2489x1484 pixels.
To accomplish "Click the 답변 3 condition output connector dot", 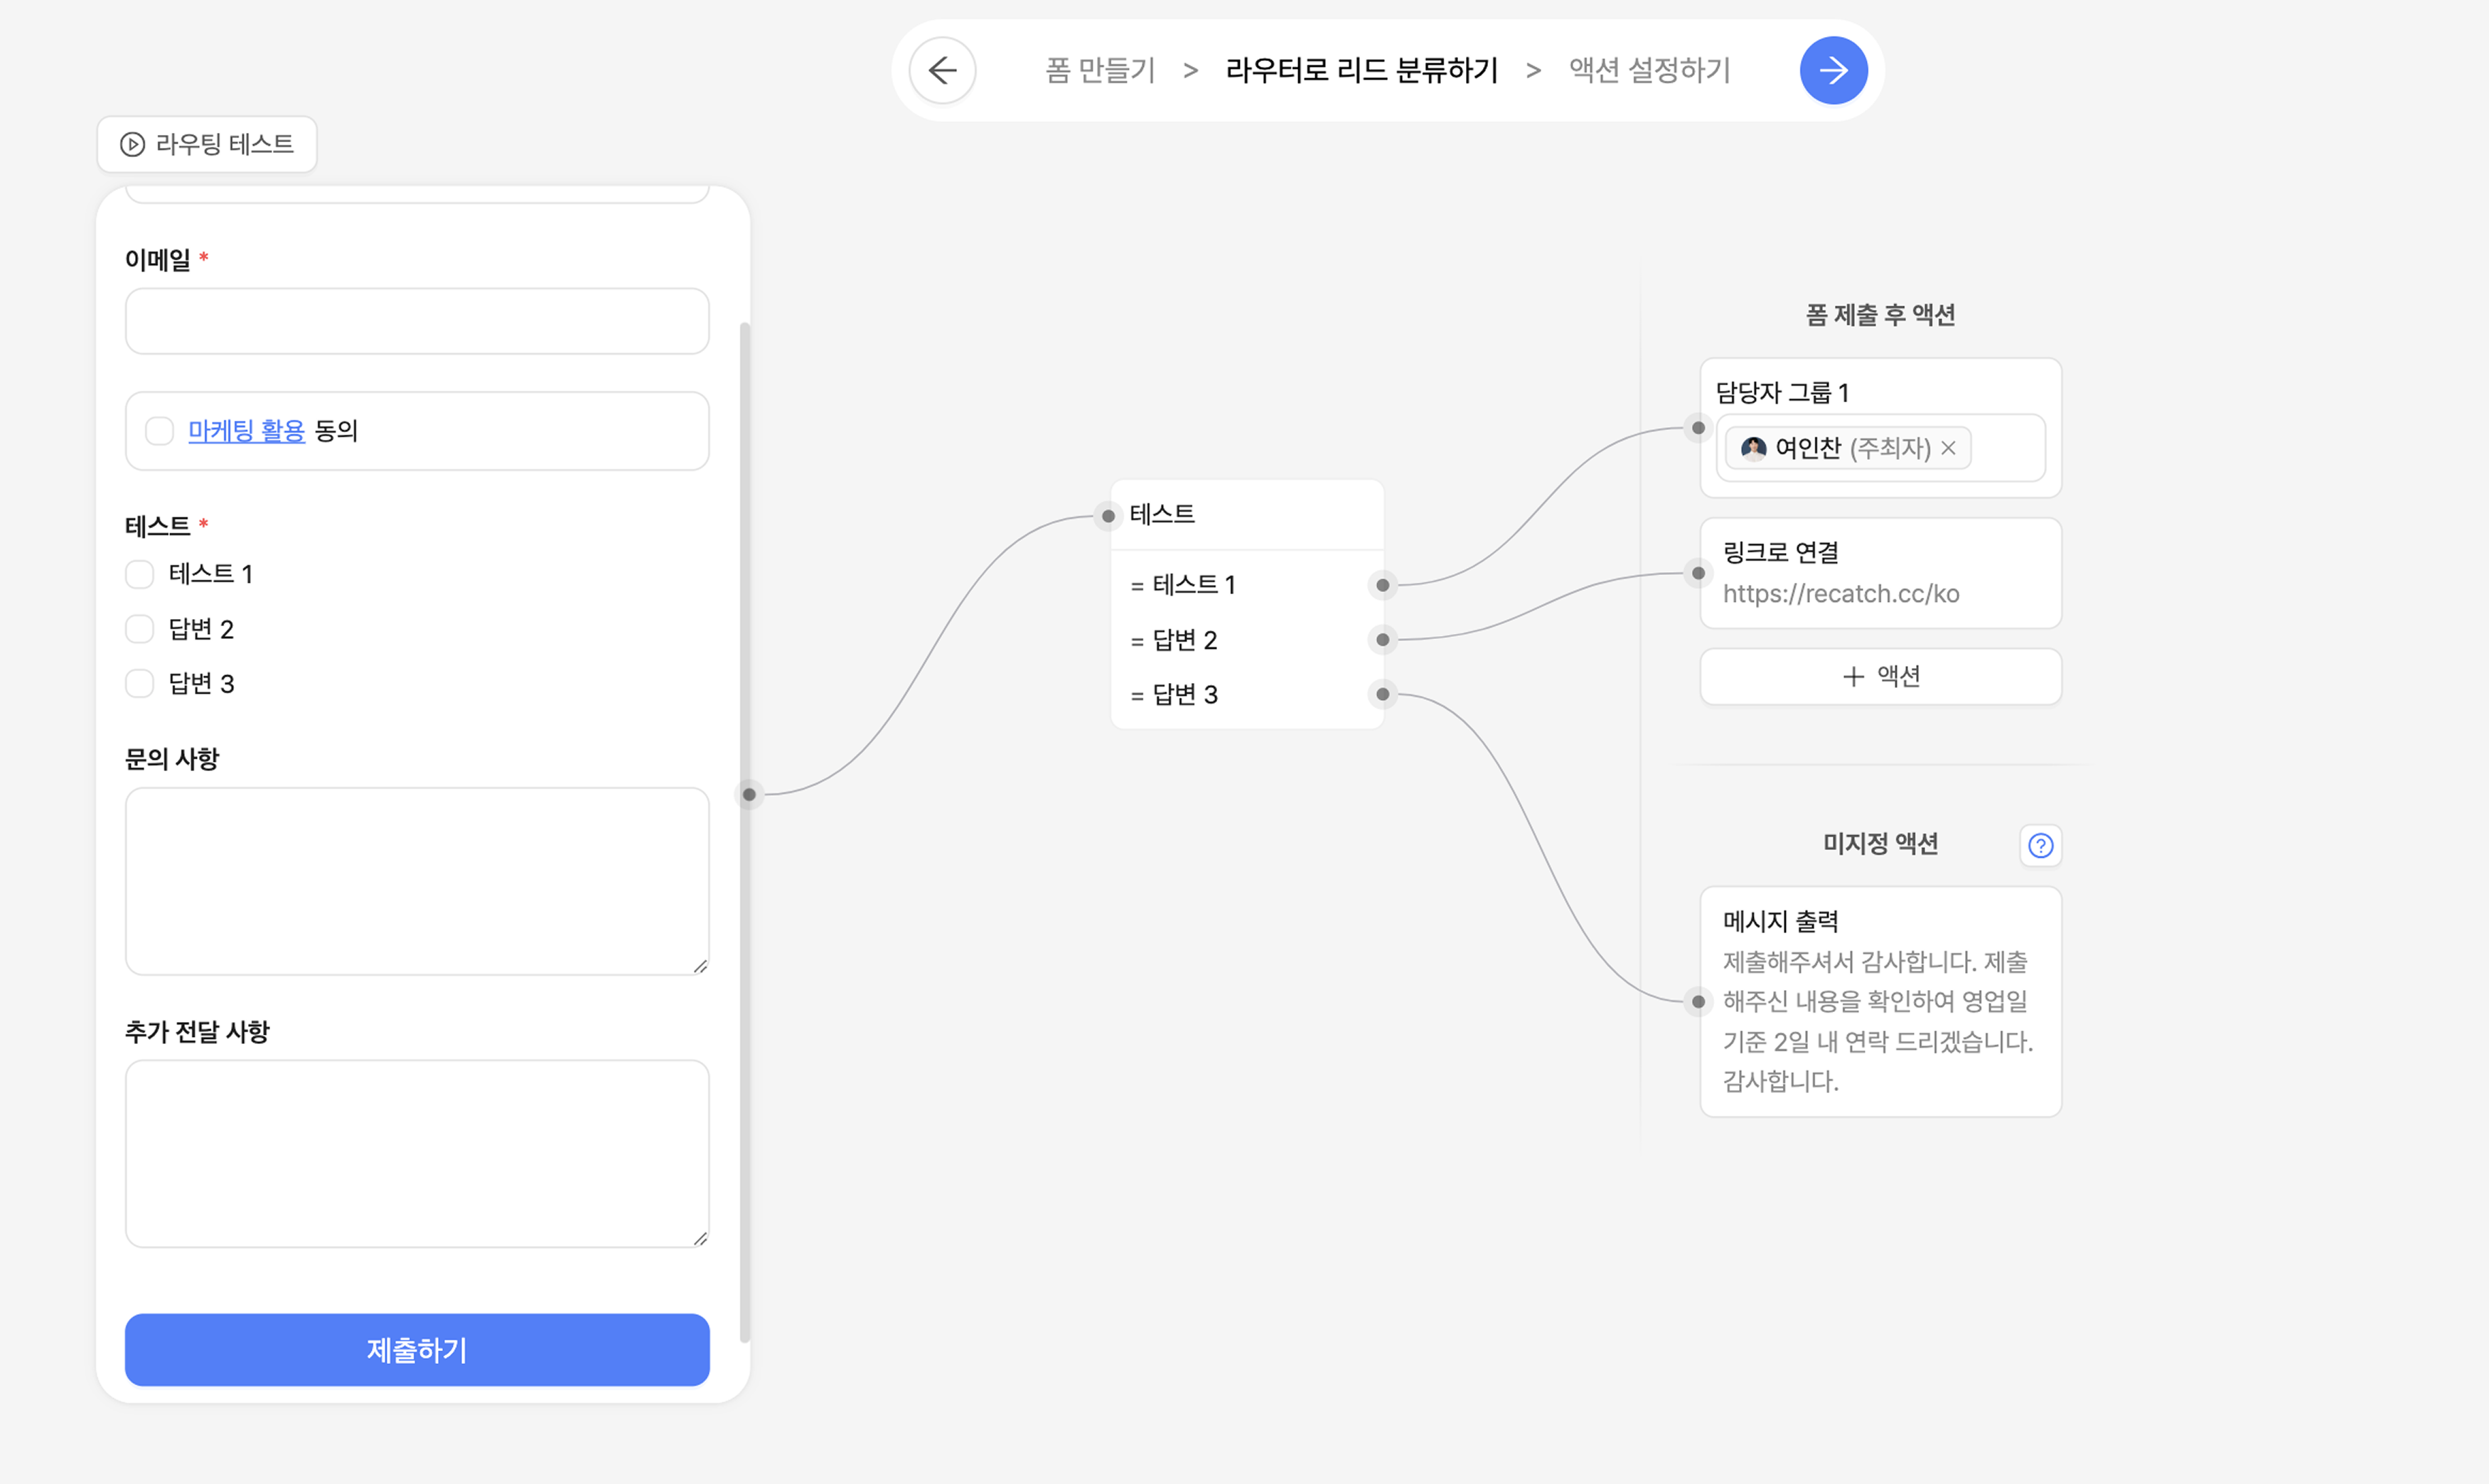I will coord(1382,694).
